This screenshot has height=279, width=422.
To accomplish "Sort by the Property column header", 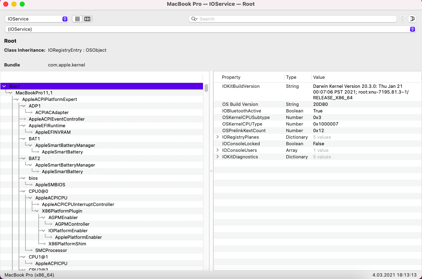I will (x=231, y=77).
